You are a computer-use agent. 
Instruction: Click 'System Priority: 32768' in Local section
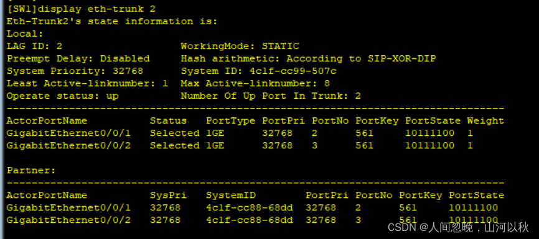coord(75,71)
